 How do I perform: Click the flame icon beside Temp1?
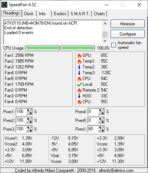[79, 61]
